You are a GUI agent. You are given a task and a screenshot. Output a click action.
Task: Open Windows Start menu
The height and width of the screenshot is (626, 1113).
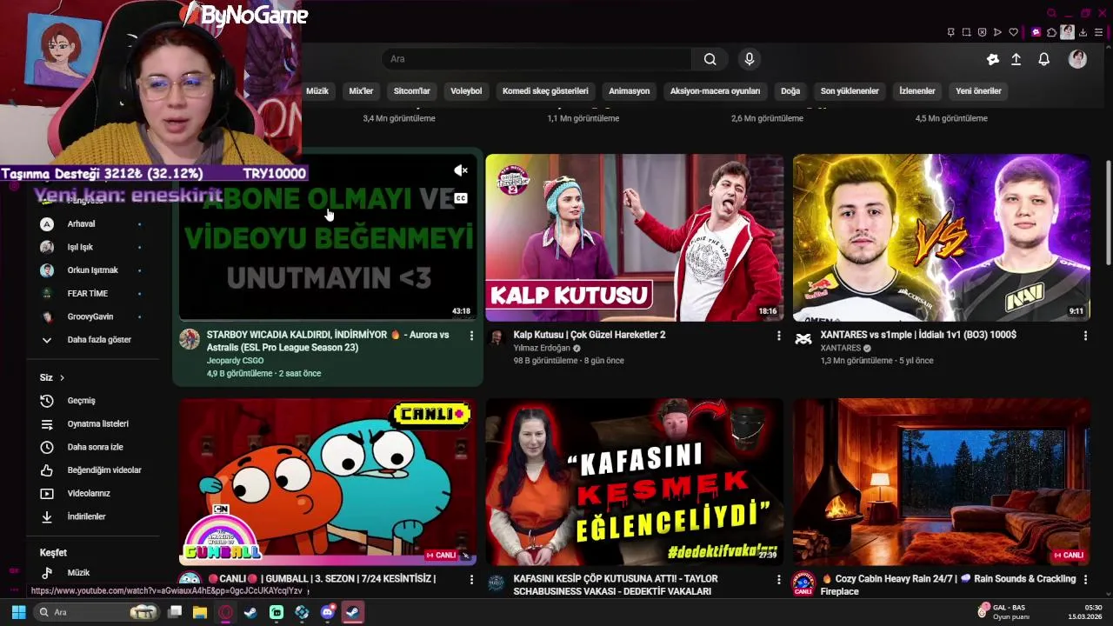point(18,612)
